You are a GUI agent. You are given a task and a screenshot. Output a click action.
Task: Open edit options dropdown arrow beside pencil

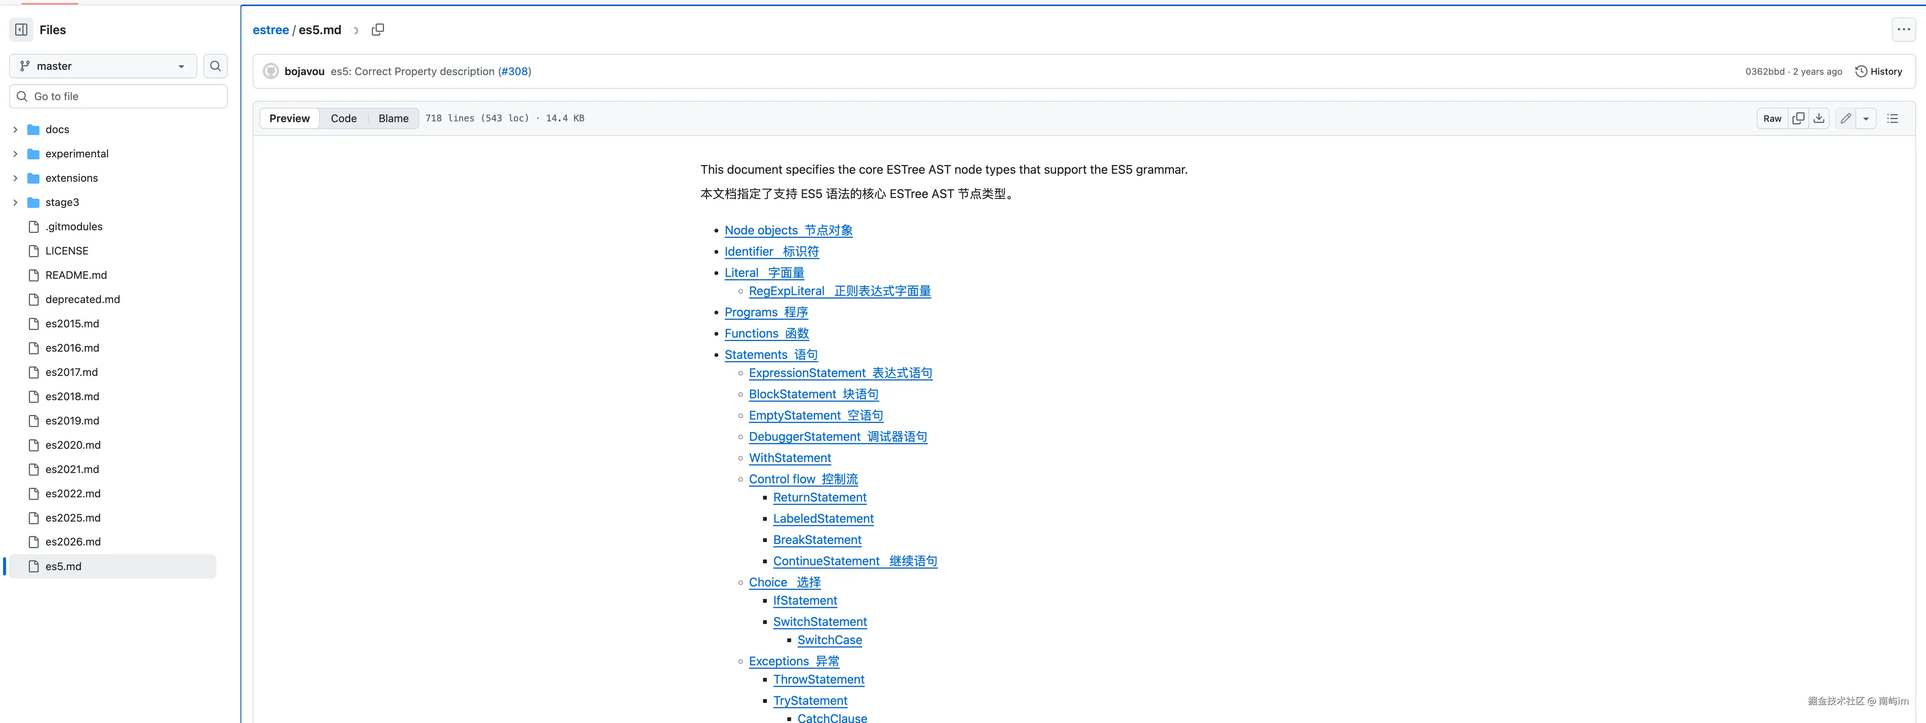point(1865,118)
